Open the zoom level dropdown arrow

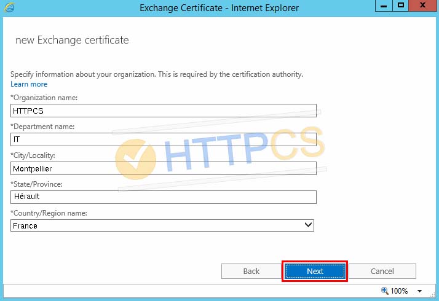pyautogui.click(x=420, y=291)
